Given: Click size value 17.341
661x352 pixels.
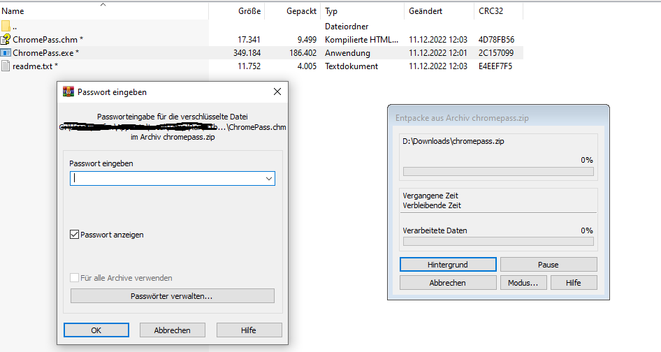Looking at the screenshot, I should coord(249,40).
